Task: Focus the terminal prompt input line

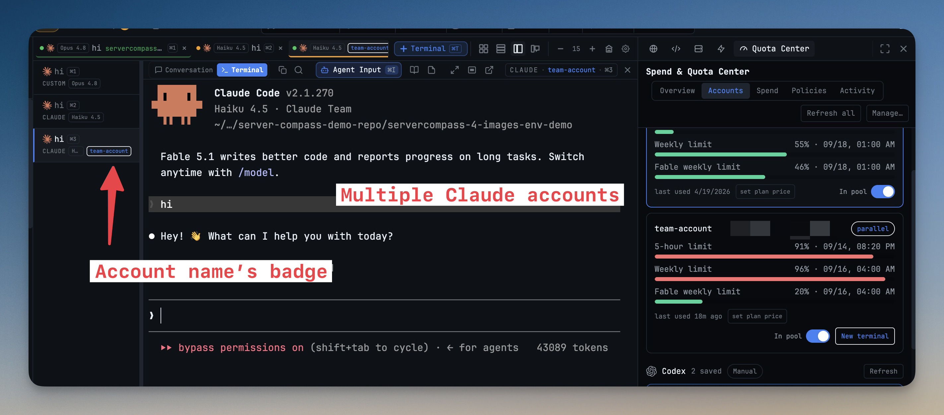Action: [x=384, y=315]
